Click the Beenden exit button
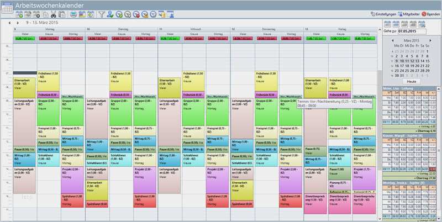The image size is (442, 222). click(x=431, y=14)
